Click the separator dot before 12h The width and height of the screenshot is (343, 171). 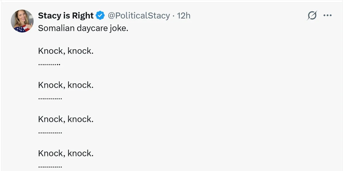pos(174,16)
